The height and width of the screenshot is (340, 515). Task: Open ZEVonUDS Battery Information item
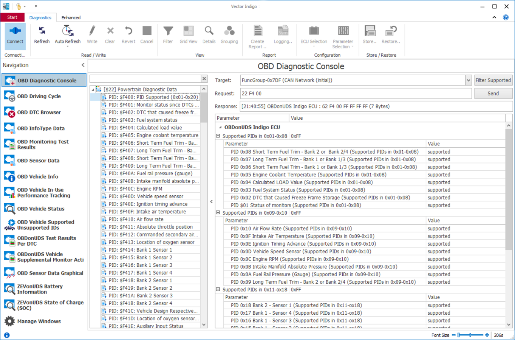tap(44, 289)
